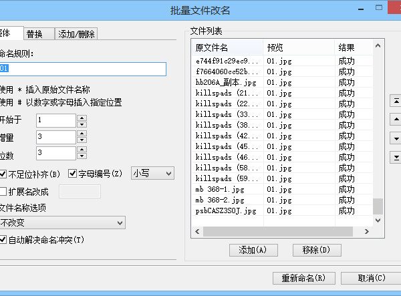This screenshot has width=401, height=296.
Task: Click the move-to-top arrow beside file list
Action: tap(396, 101)
